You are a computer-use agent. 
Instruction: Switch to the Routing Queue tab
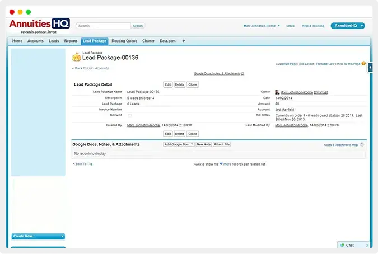[124, 41]
